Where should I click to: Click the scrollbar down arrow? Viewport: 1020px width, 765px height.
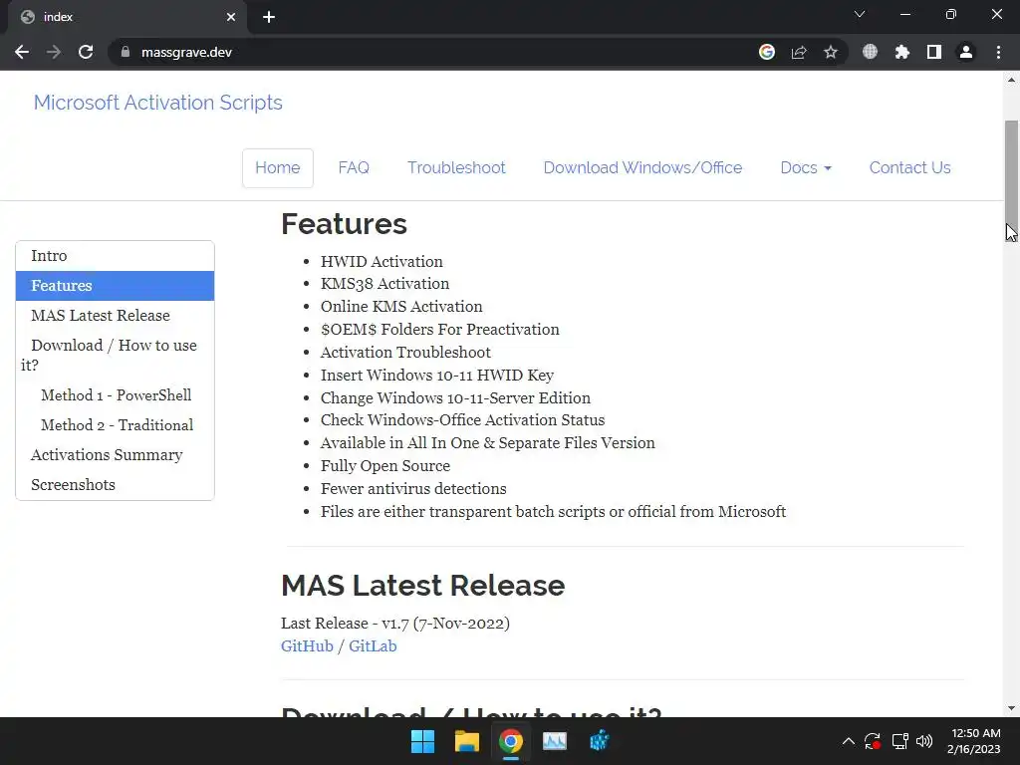tap(1011, 708)
